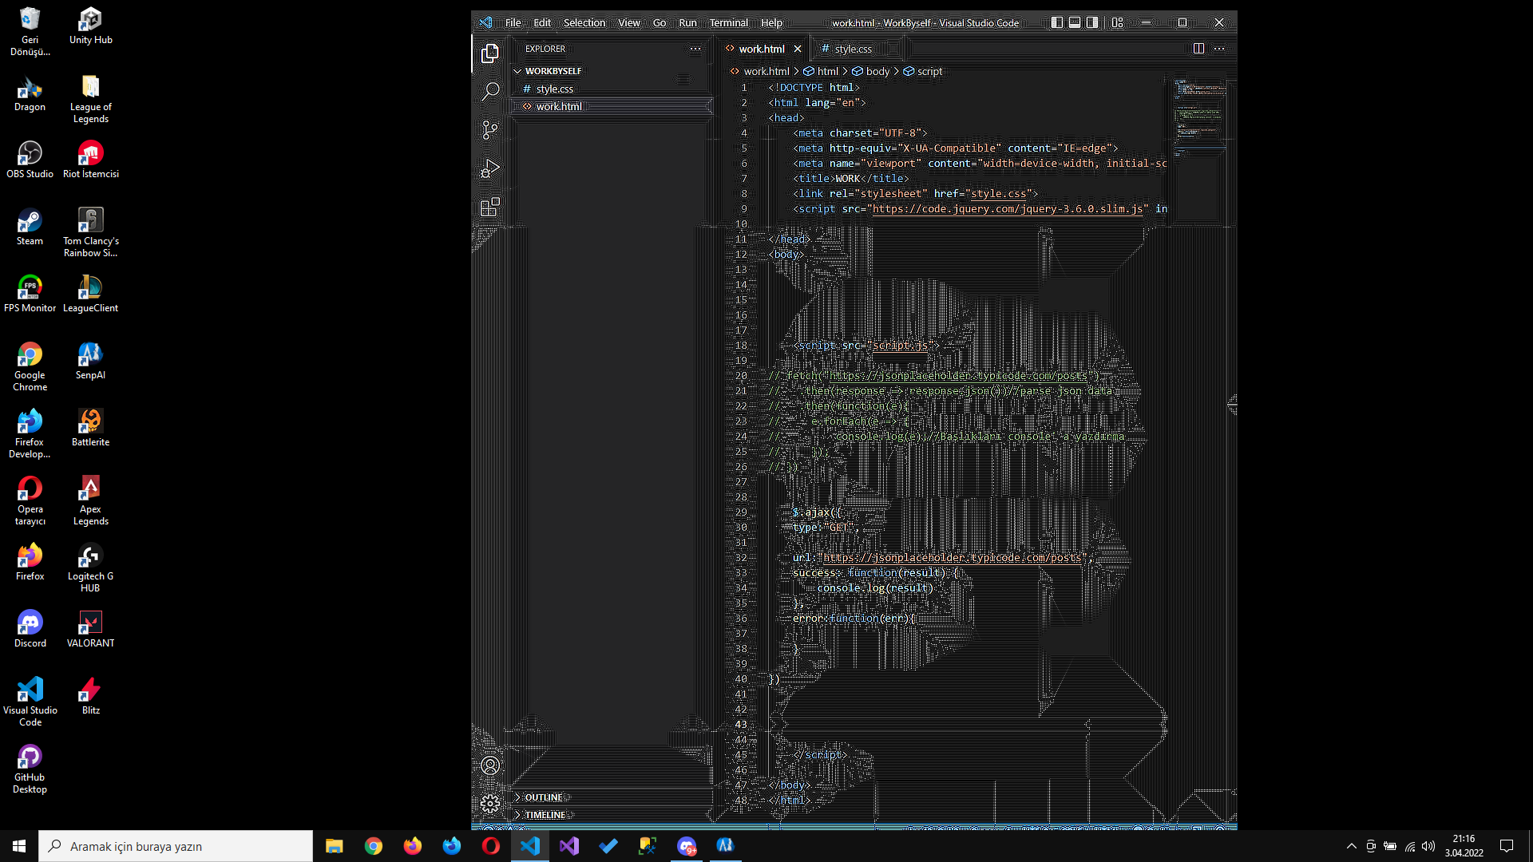
Task: Follow the script.js src link
Action: click(900, 346)
